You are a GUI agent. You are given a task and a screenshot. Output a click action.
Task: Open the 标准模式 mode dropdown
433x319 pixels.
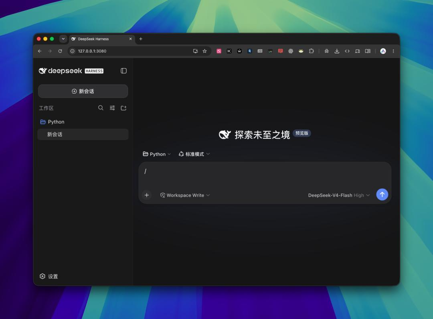[x=194, y=154]
